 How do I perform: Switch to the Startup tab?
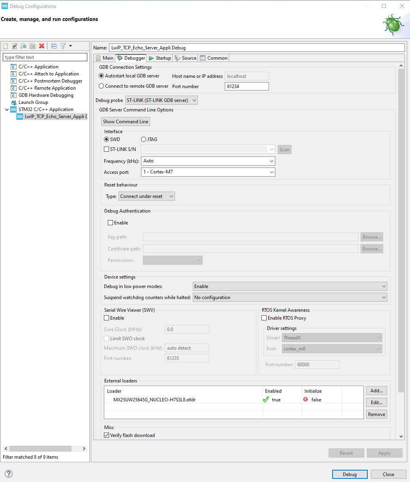[160, 58]
